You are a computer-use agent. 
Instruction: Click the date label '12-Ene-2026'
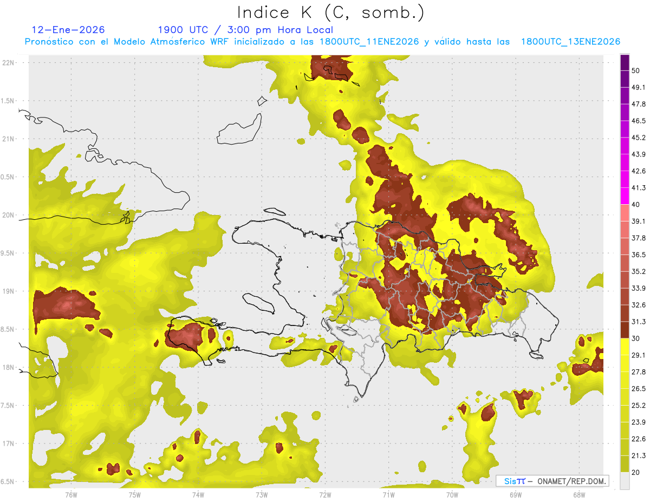(68, 30)
